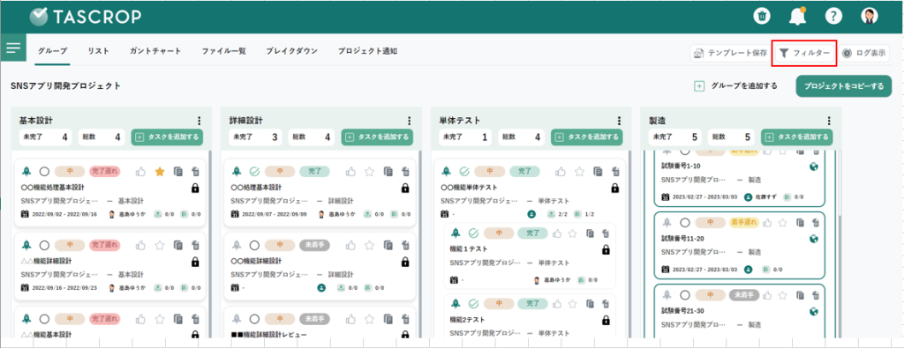The height and width of the screenshot is (348, 904).
Task: Open the help question mark icon
Action: coord(833,16)
